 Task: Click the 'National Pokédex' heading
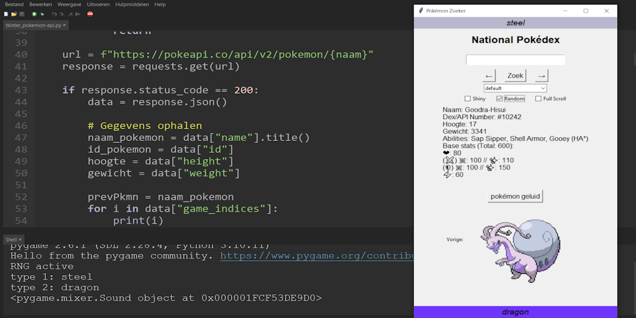(x=515, y=40)
